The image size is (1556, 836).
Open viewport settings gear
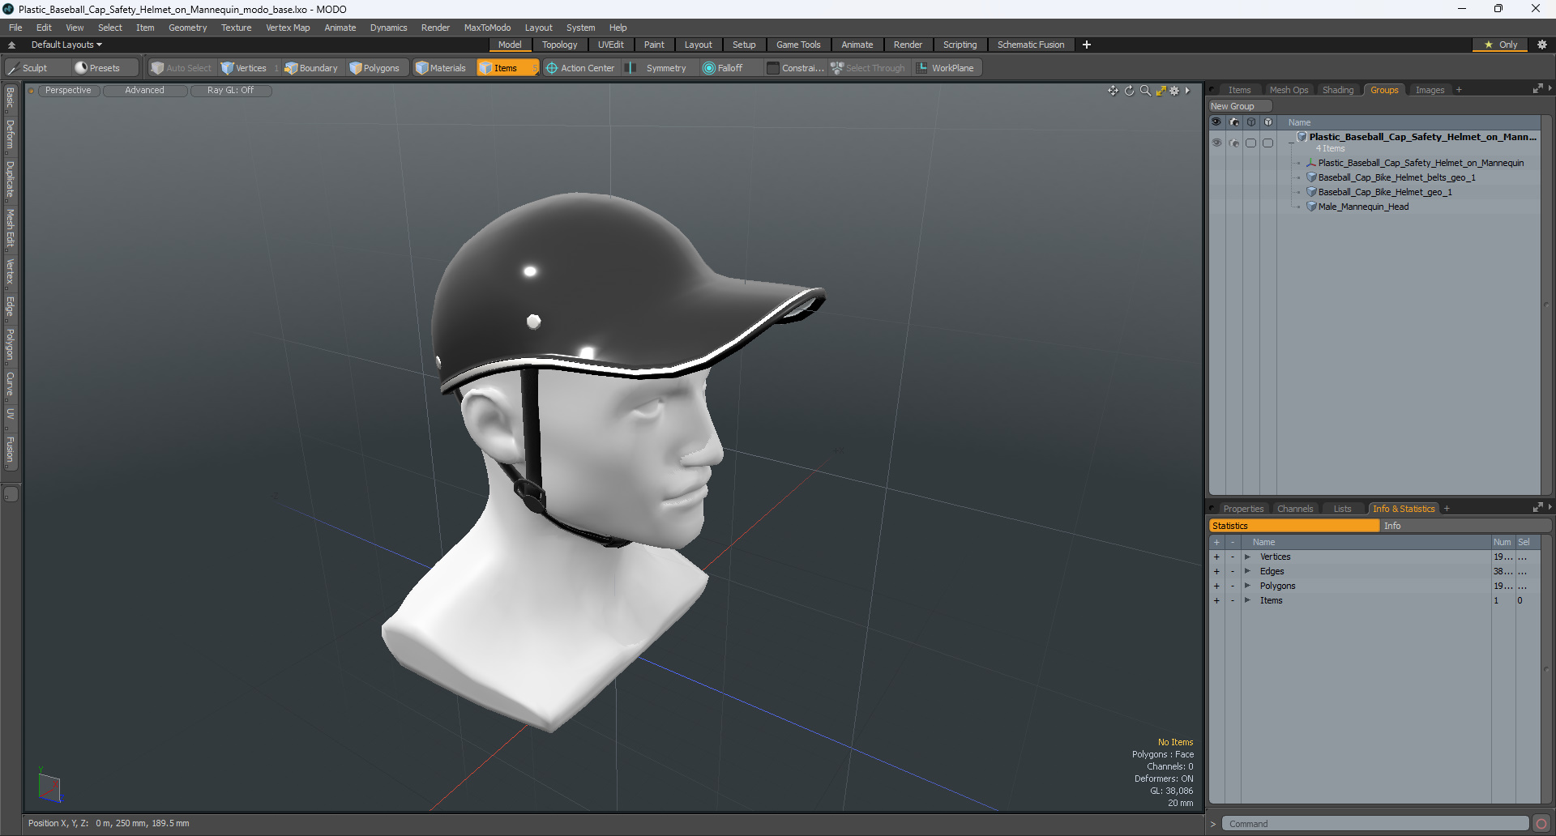pos(1175,91)
